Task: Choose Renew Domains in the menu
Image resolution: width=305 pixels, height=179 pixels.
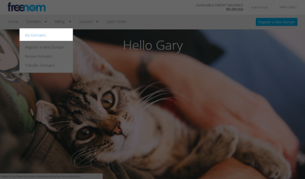Action: click(39, 56)
